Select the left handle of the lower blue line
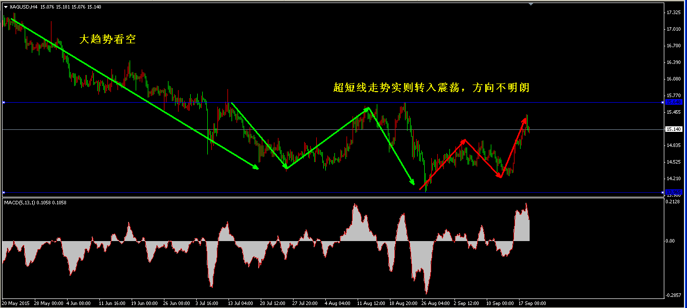 4,192
